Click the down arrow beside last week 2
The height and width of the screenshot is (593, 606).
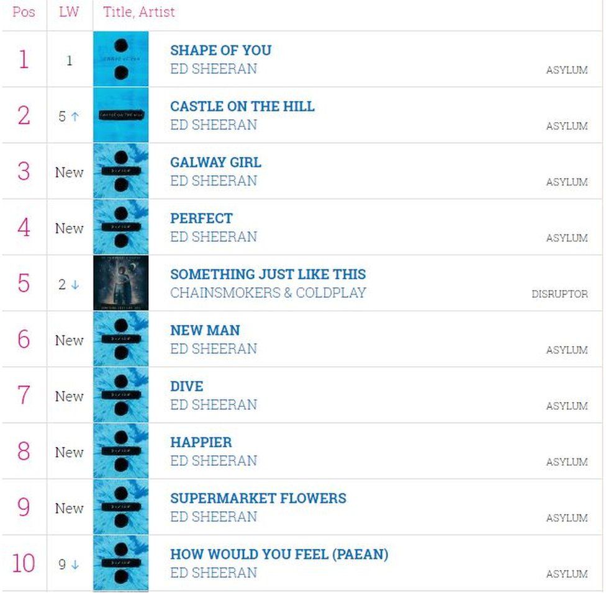75,285
